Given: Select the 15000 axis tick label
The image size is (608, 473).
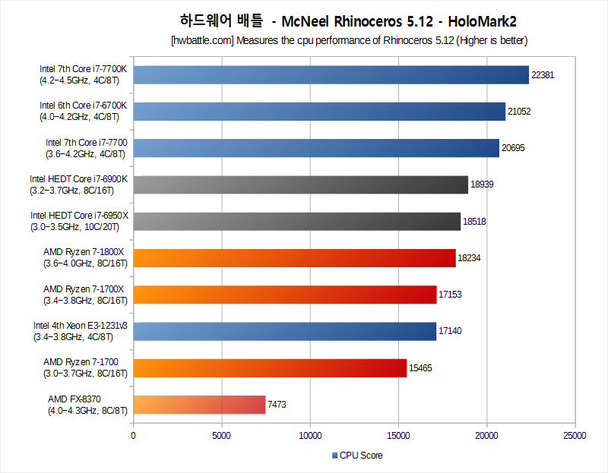Looking at the screenshot, I should point(398,436).
